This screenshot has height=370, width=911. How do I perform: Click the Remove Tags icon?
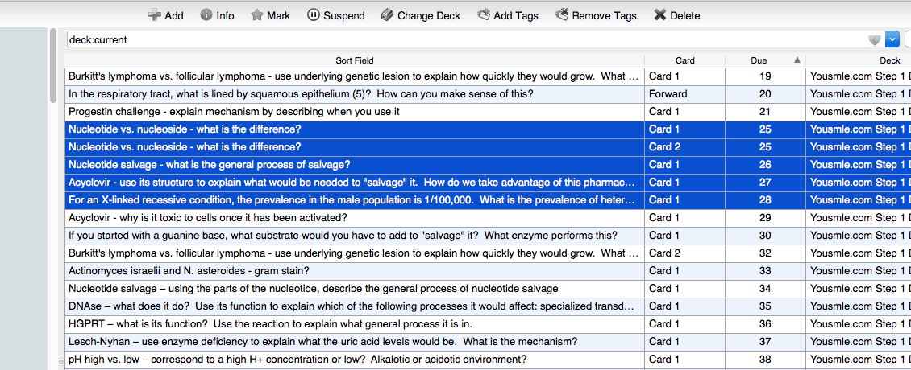[x=562, y=15]
